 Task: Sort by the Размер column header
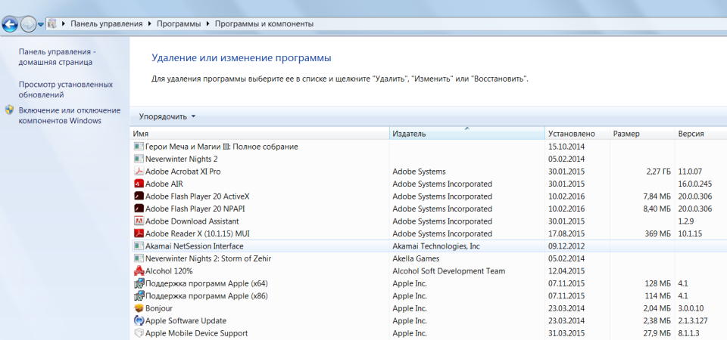tap(642, 134)
